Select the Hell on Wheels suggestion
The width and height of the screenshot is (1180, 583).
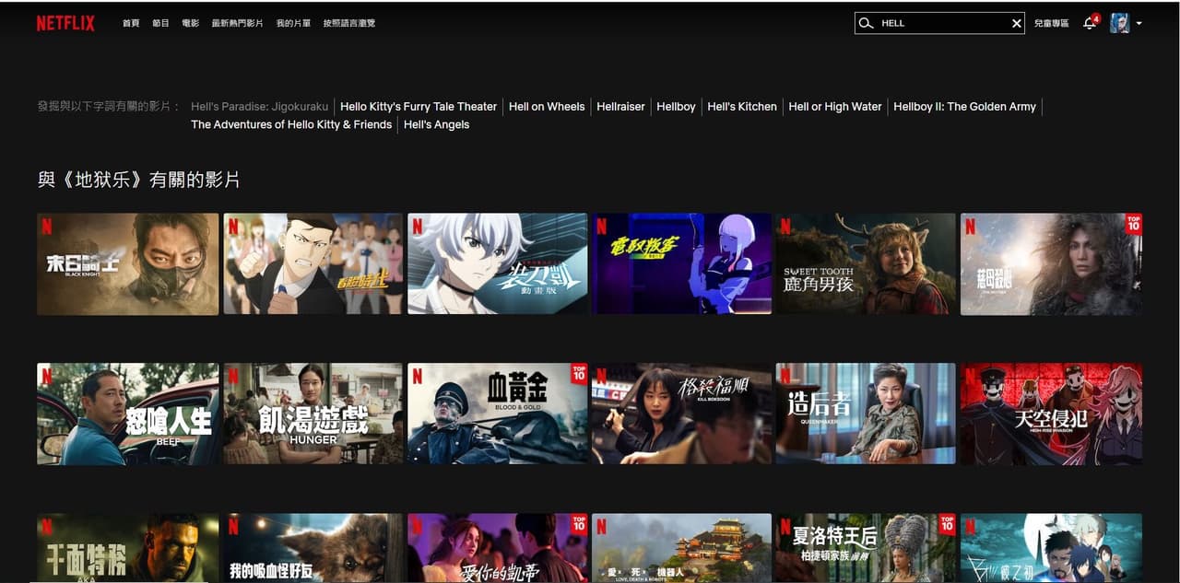click(x=547, y=106)
